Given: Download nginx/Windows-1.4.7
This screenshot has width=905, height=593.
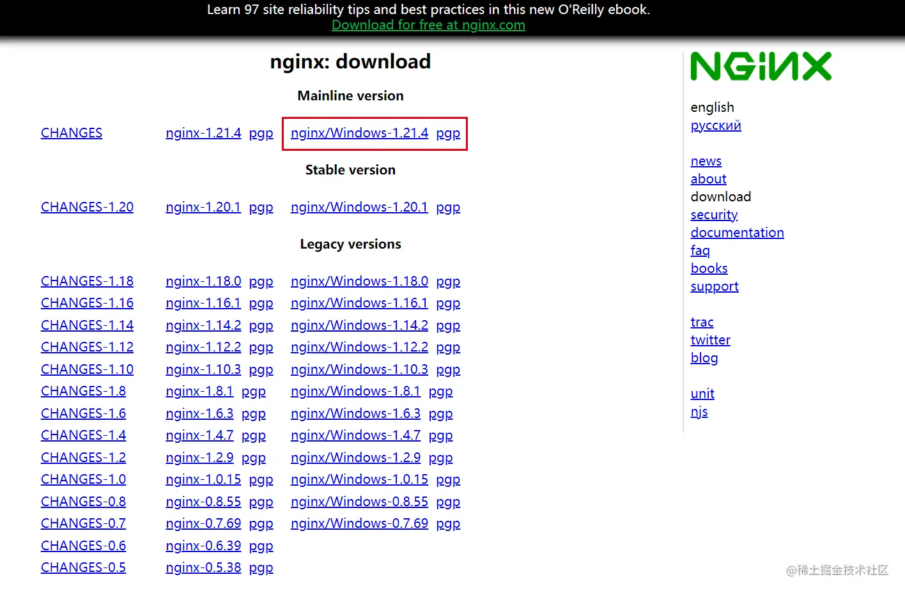Looking at the screenshot, I should [x=355, y=435].
